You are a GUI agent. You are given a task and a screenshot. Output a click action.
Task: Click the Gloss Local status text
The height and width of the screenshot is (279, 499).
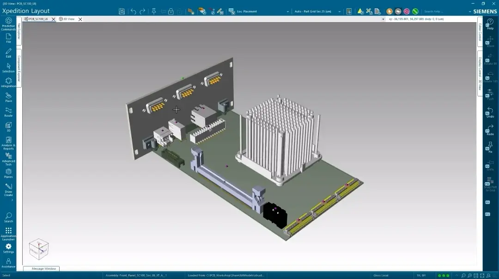click(381, 275)
